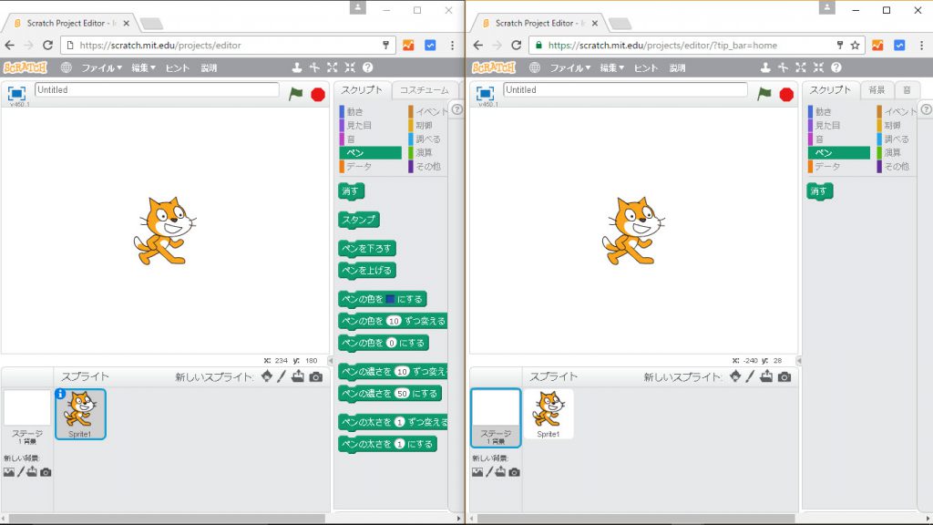Take new sprite from camera, left window
933x525 pixels.
[316, 376]
